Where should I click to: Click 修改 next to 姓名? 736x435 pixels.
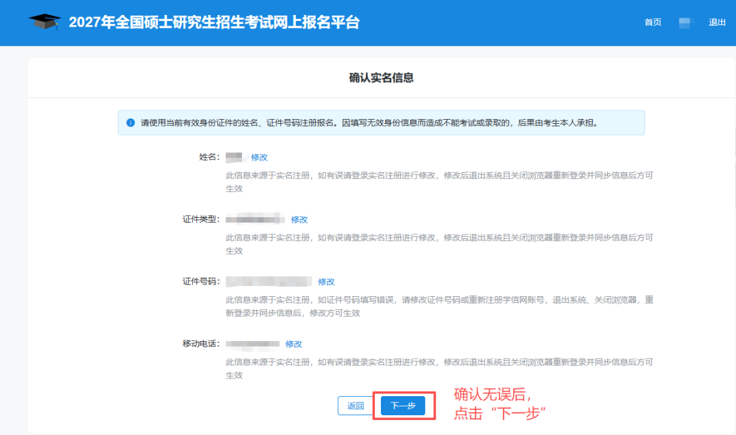click(259, 157)
